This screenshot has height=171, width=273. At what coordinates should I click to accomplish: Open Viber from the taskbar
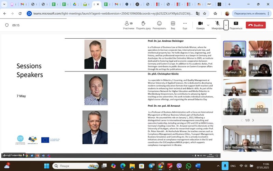point(179,166)
